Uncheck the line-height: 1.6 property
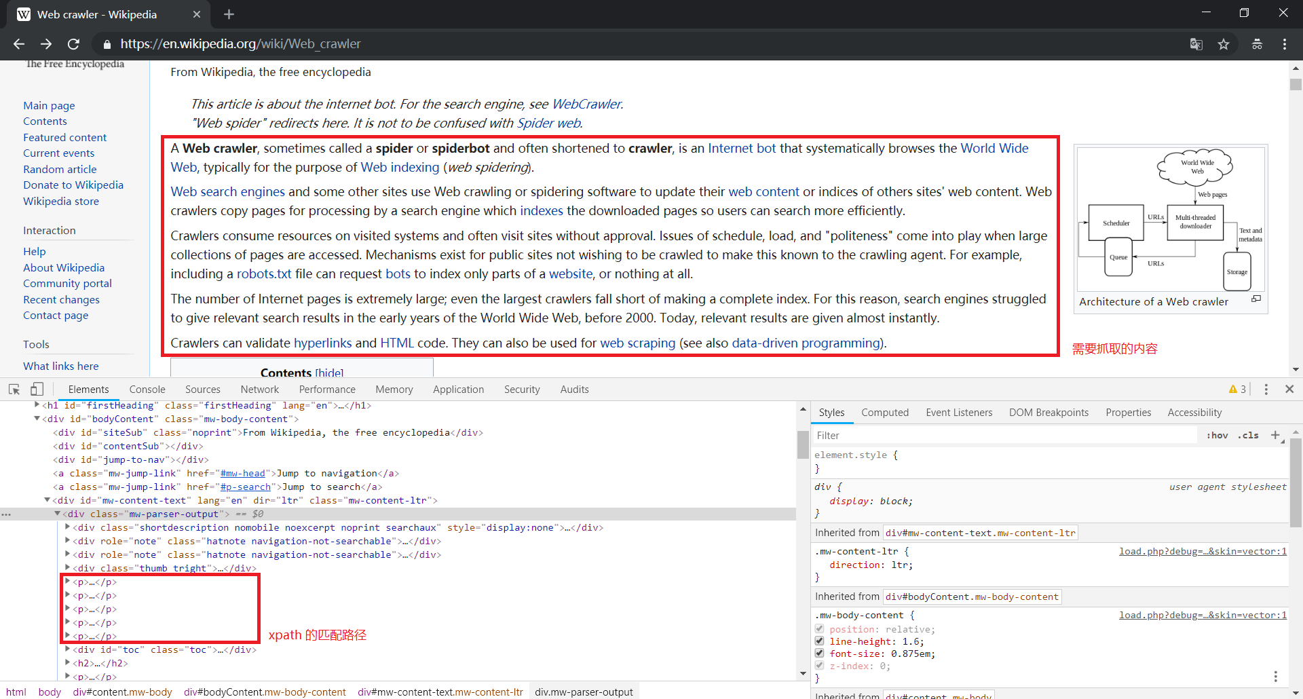This screenshot has width=1303, height=699. pyautogui.click(x=819, y=641)
